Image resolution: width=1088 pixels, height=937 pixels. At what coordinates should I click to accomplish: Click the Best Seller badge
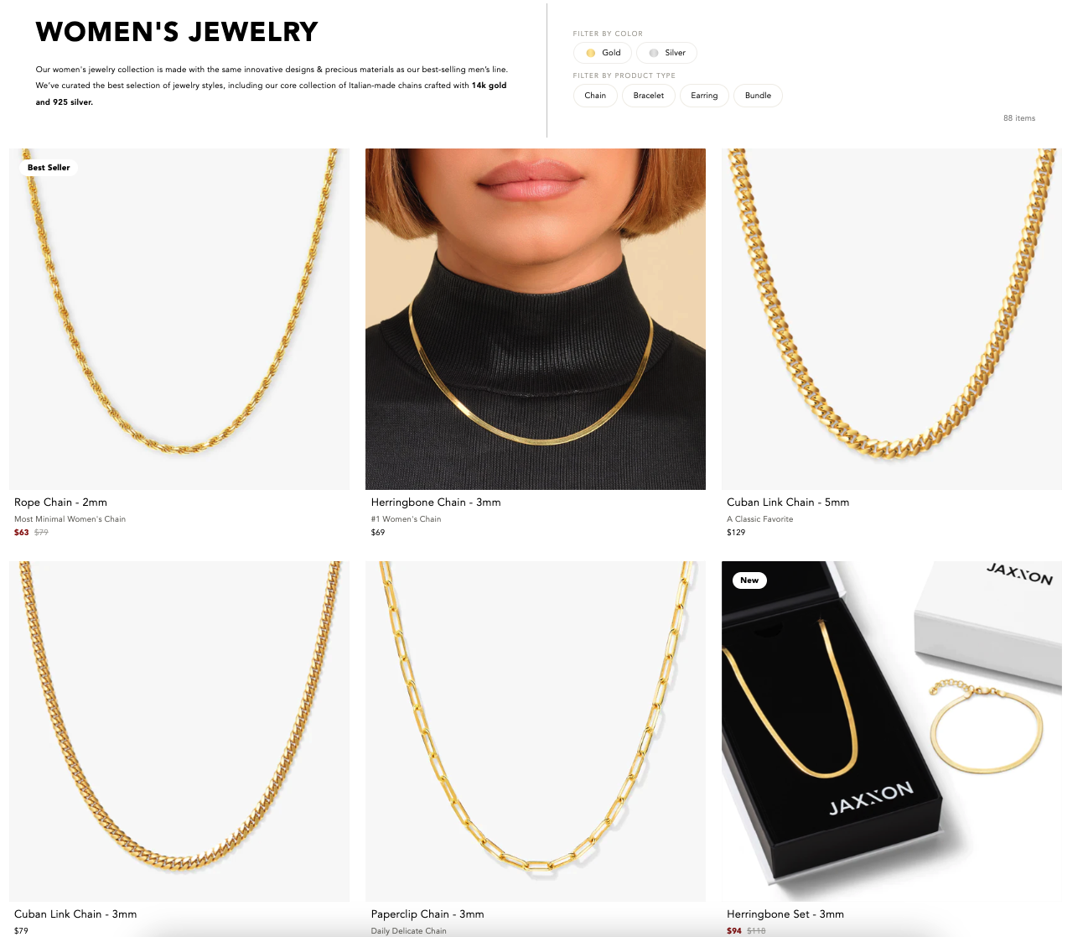[49, 168]
